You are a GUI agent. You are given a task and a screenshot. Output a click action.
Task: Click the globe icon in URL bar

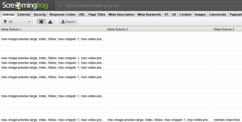click(60, 5)
